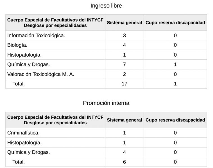Select the "Biología." specialty cell

pos(17,45)
